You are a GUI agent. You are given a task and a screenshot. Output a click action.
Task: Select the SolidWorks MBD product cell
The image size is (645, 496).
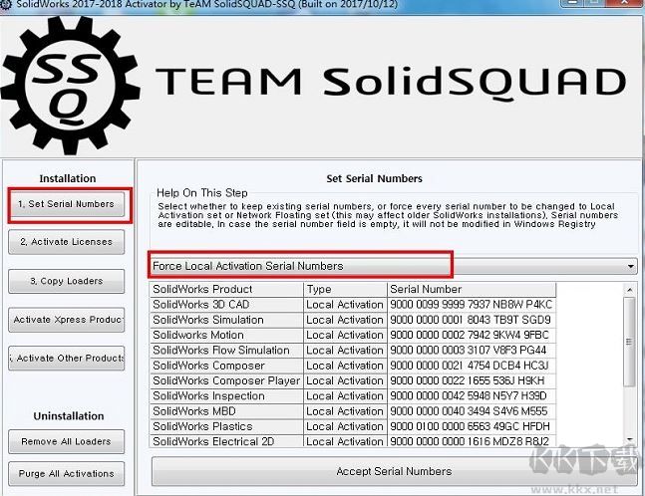226,411
